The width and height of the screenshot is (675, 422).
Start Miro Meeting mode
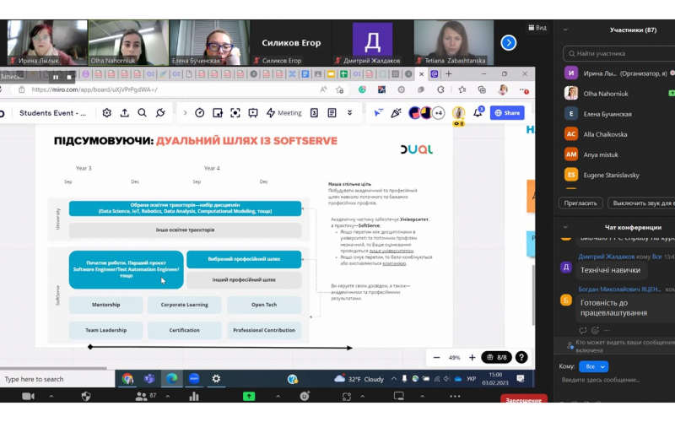[284, 113]
